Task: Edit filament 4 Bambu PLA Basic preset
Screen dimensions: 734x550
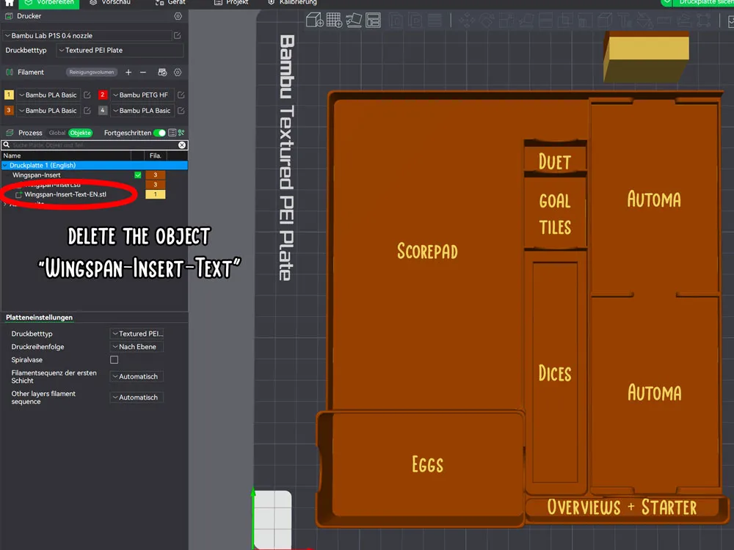Action: [x=181, y=111]
